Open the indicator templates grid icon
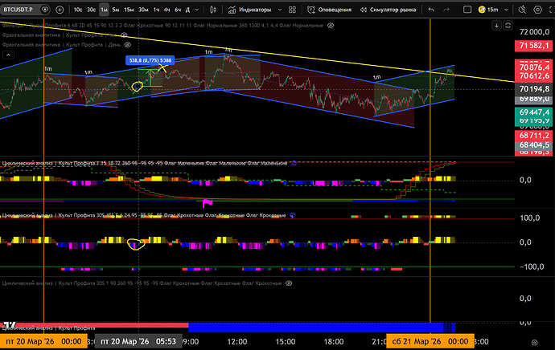555x350 pixels. pyautogui.click(x=294, y=10)
